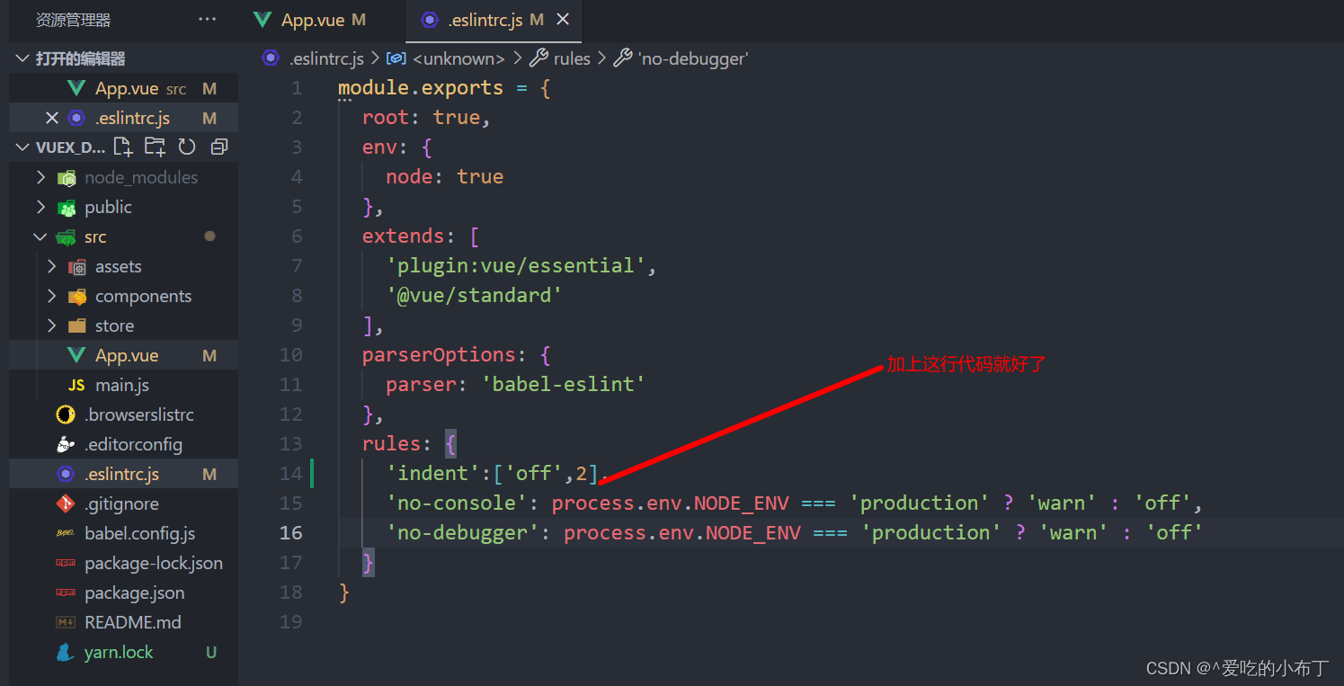Expand the store folder
The height and width of the screenshot is (686, 1344).
click(x=52, y=325)
